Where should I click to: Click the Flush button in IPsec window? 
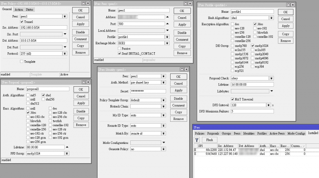209,140
